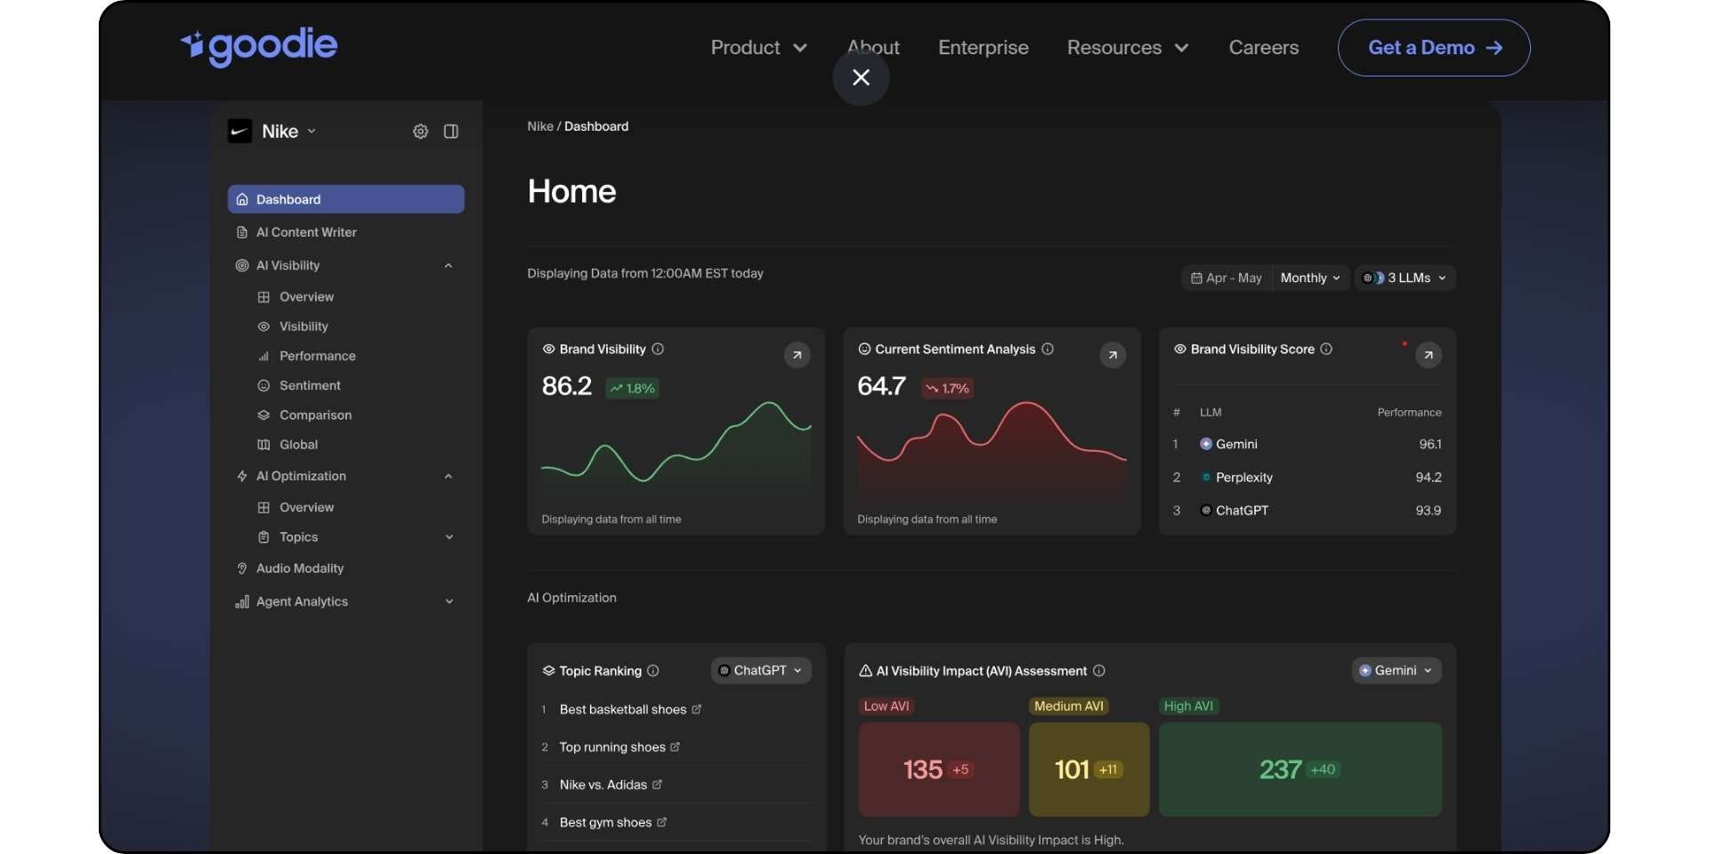This screenshot has height=854, width=1709.
Task: Click the Agent Analytics icon
Action: [242, 601]
